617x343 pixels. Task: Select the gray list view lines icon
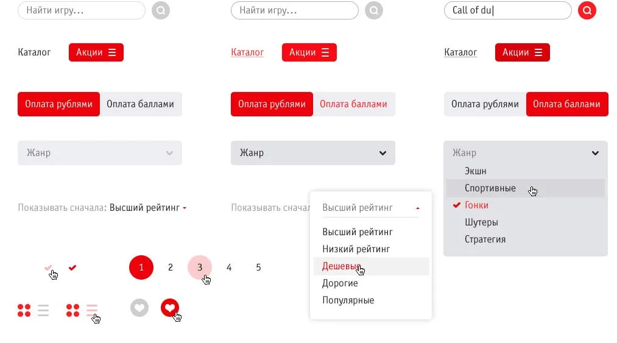tap(43, 310)
